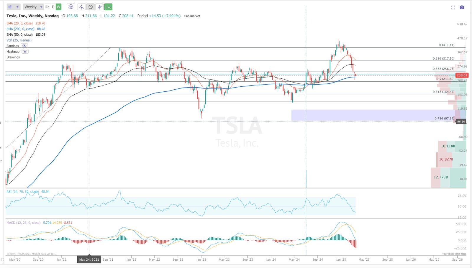
Task: Switch to the D daily timeframe
Action: pos(53,7)
